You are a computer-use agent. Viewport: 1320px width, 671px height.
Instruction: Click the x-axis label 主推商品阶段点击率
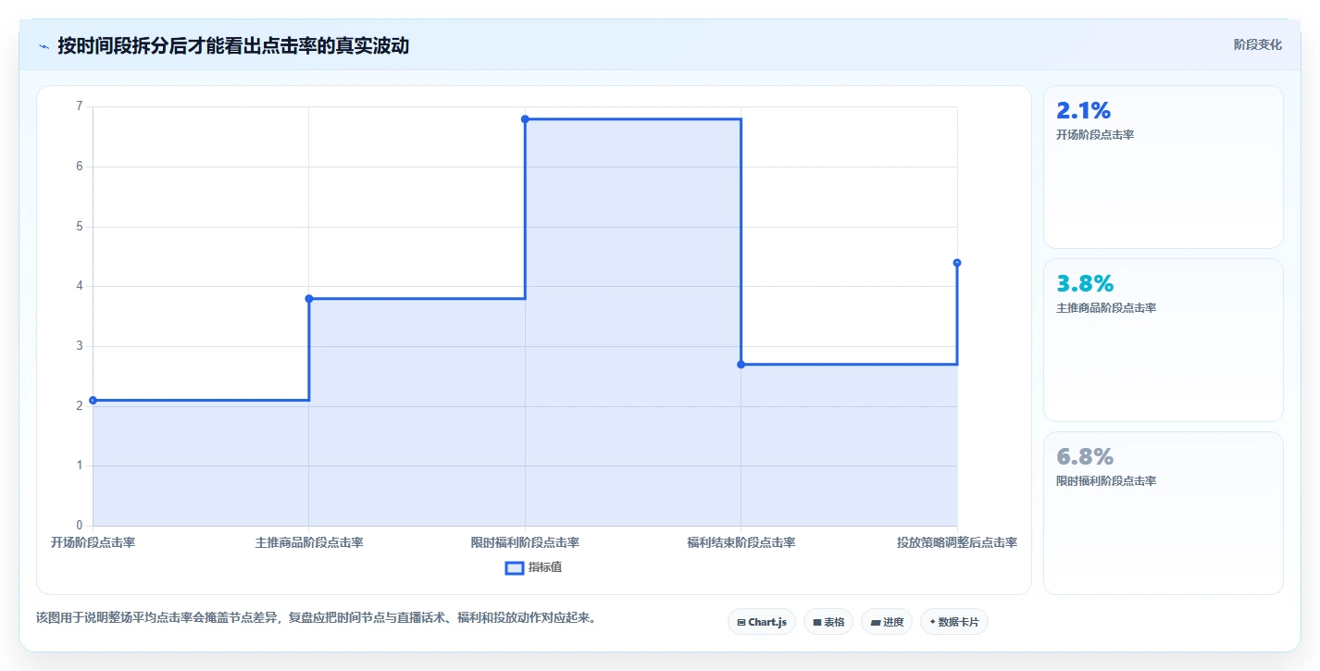(309, 542)
